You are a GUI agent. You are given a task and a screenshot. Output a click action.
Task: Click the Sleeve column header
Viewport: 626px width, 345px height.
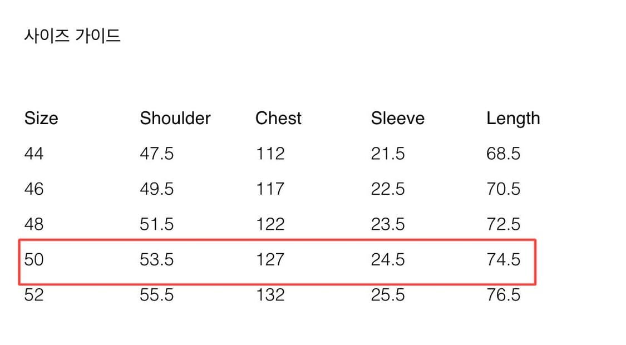click(x=397, y=118)
